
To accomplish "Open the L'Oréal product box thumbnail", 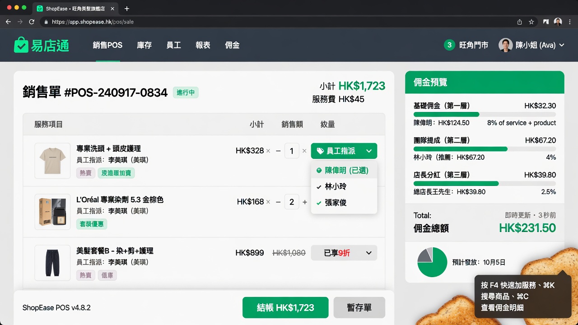I will (x=52, y=212).
